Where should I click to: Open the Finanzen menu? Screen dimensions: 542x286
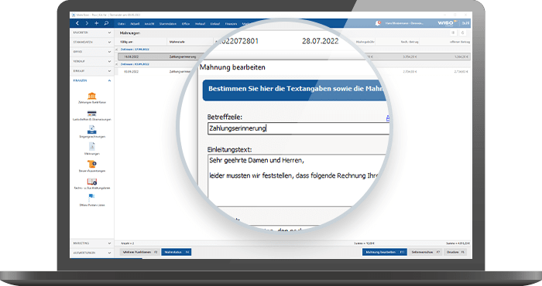[x=231, y=24]
